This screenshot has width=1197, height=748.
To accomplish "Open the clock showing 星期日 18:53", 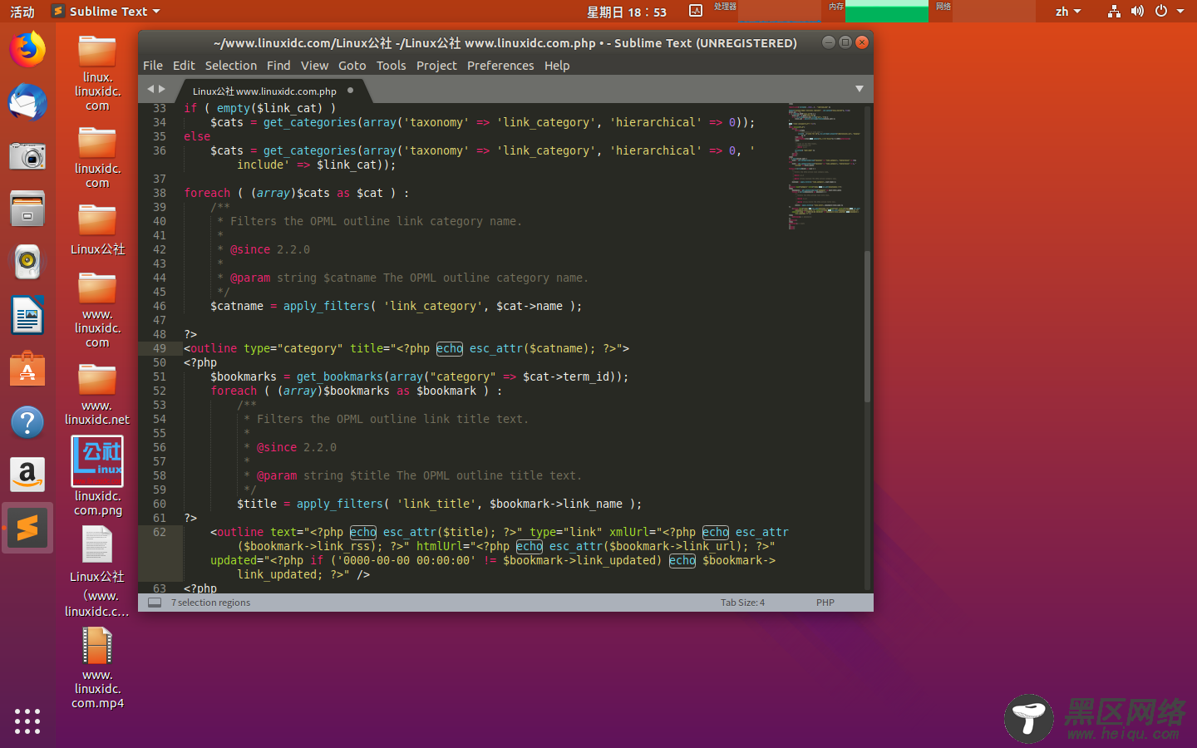I will (627, 12).
